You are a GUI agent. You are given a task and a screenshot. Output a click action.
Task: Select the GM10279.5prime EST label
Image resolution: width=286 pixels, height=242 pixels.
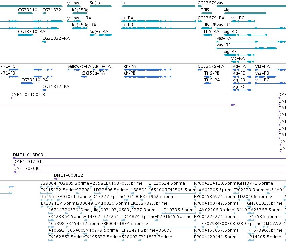[100, 231]
